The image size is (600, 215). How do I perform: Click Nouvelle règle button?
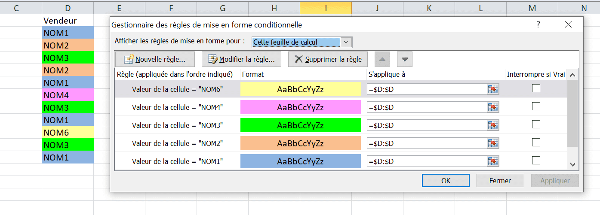click(155, 59)
